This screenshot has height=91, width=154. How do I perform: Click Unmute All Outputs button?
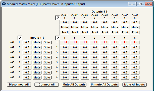(x=104, y=84)
